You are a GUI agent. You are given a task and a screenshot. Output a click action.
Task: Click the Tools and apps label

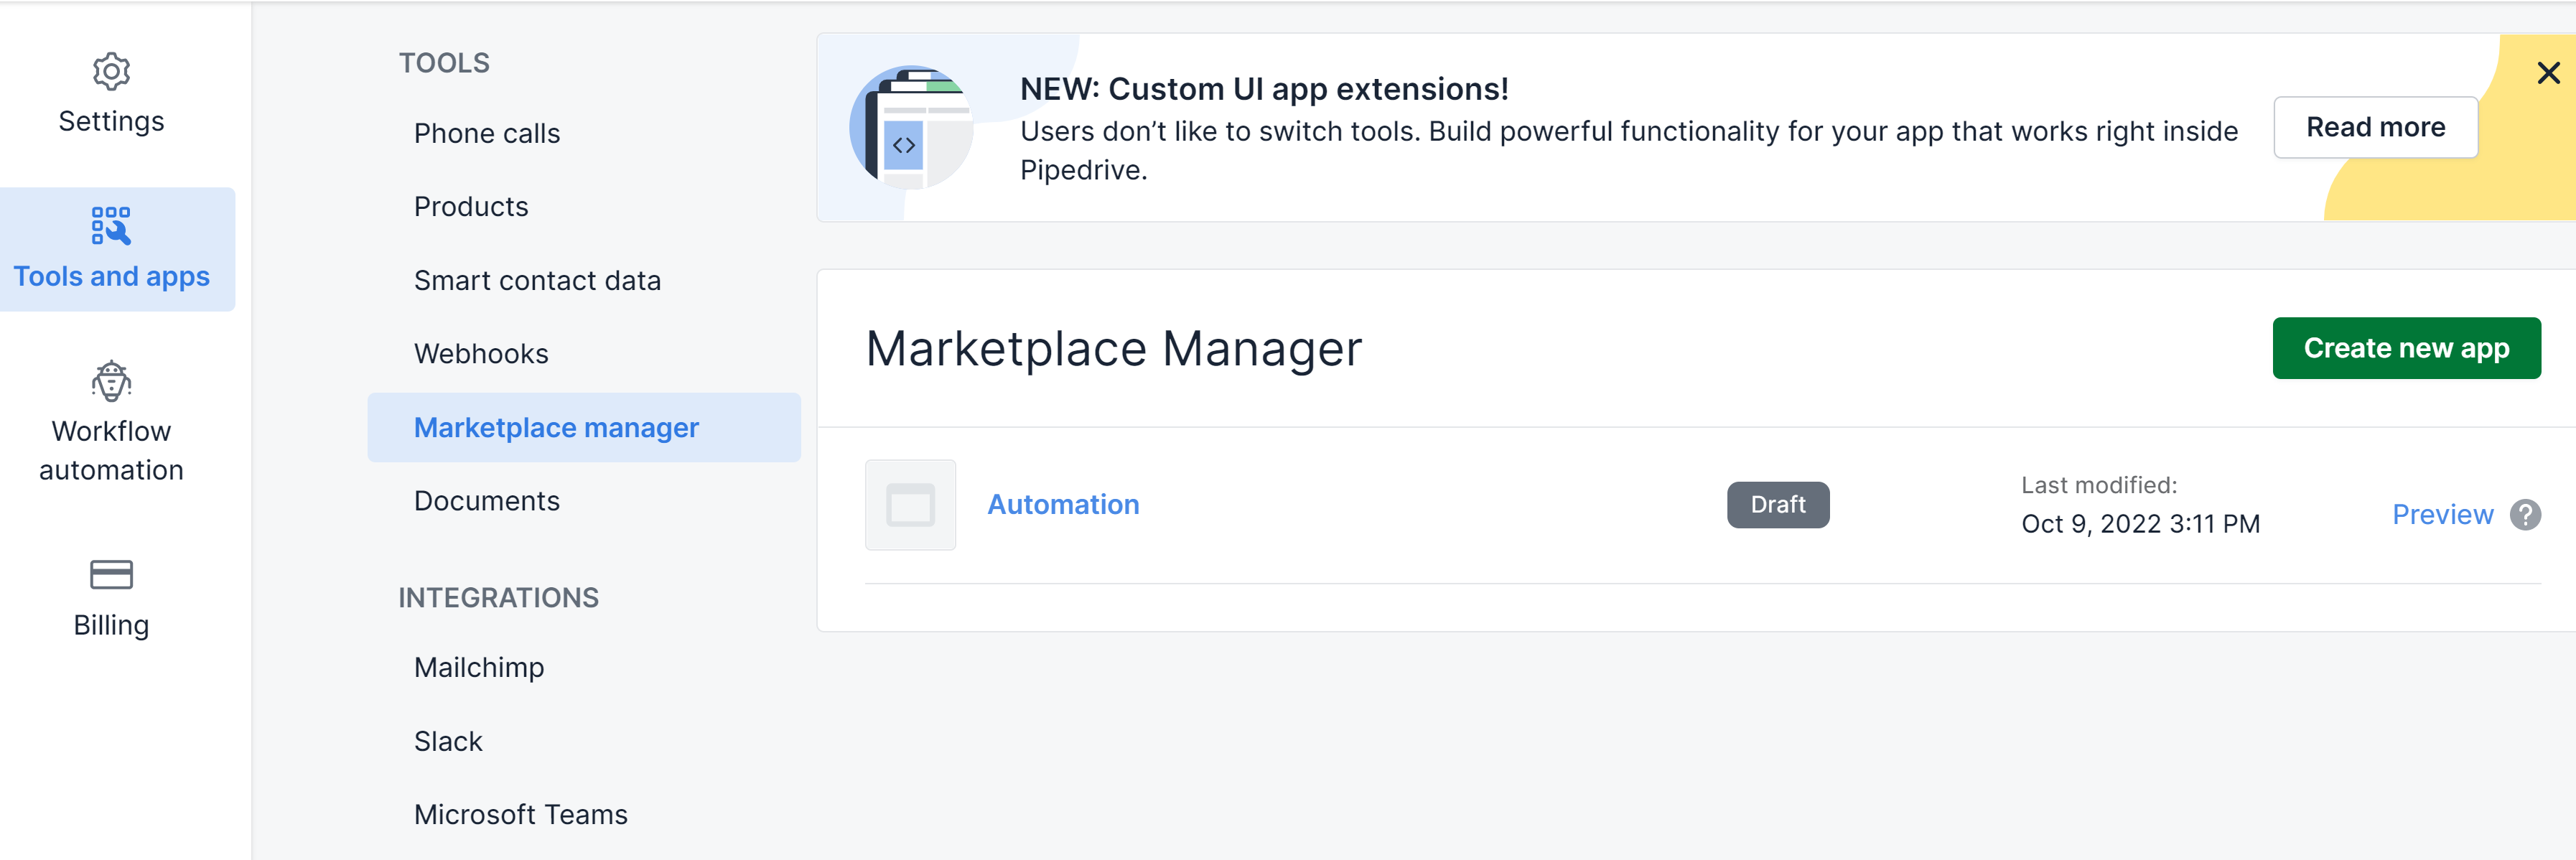[111, 276]
